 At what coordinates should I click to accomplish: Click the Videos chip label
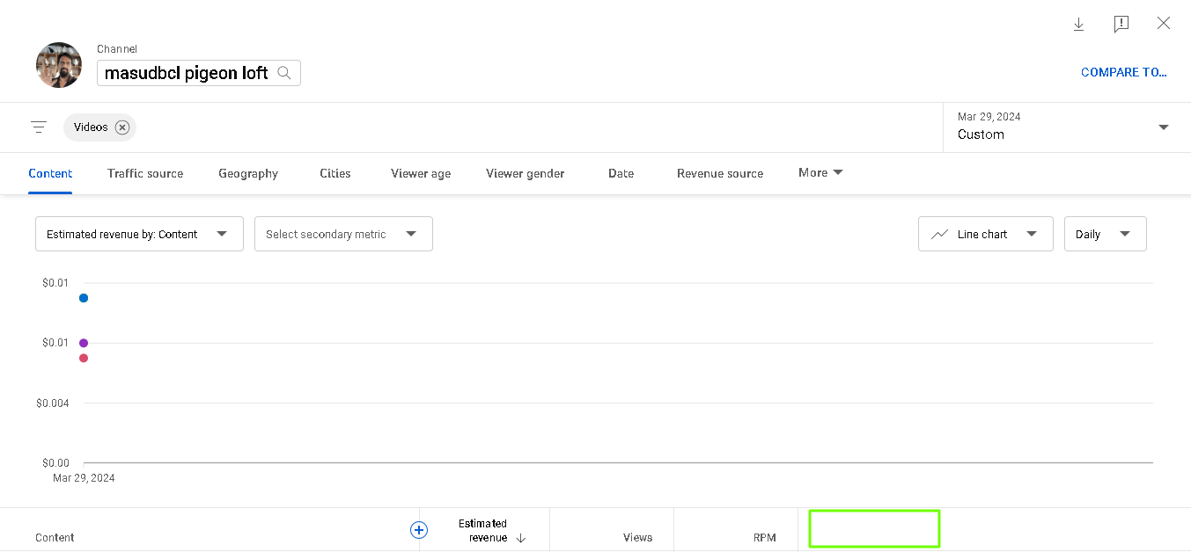(x=91, y=127)
